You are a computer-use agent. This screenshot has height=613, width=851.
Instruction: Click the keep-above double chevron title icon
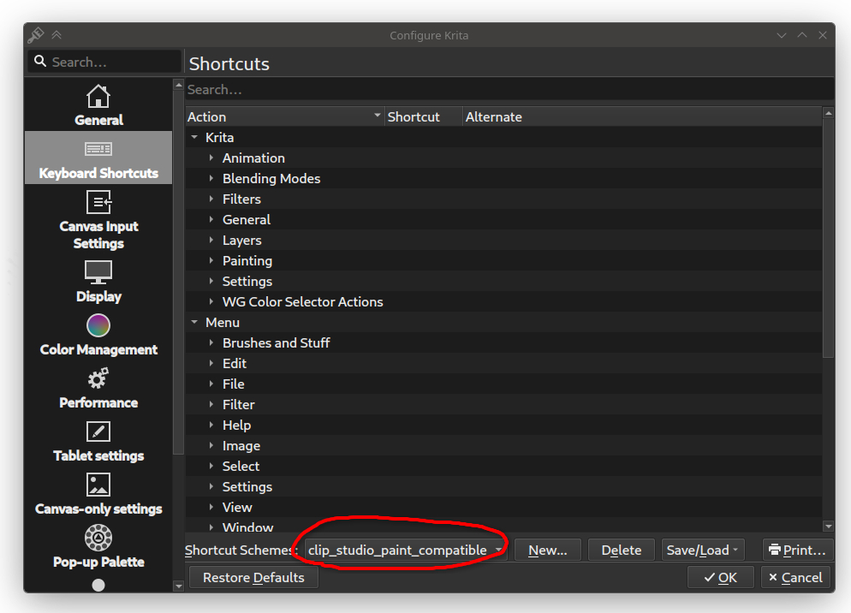[x=57, y=35]
